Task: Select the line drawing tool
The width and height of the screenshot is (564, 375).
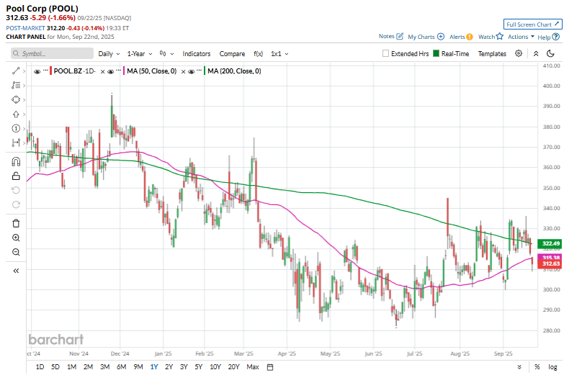Action: tap(16, 71)
